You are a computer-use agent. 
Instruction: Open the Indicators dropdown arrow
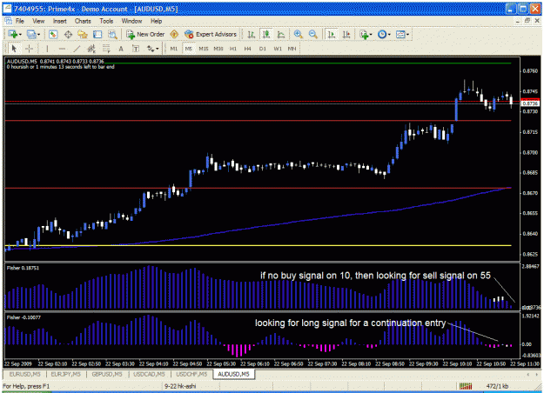[x=371, y=34]
